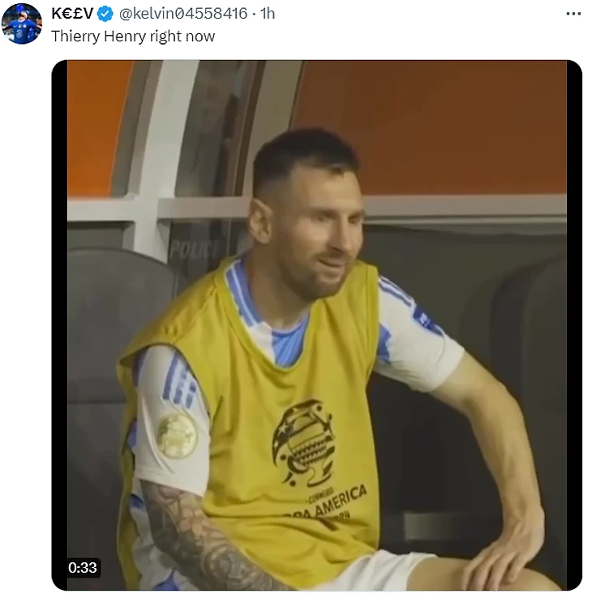Open the @kelvin04558416 handle link
This screenshot has height=602, width=592.
point(183,14)
